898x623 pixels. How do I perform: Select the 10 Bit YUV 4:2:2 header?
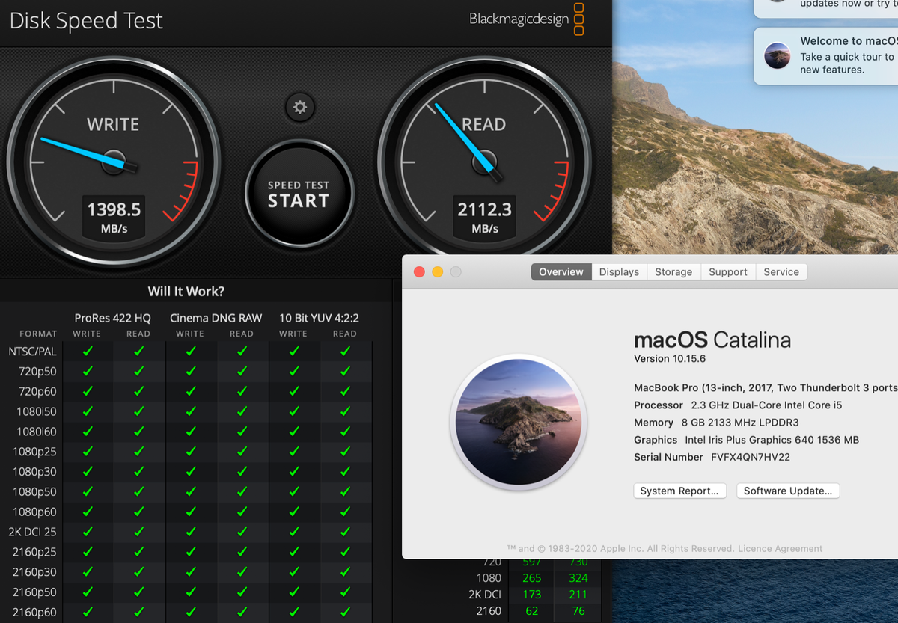click(x=319, y=318)
